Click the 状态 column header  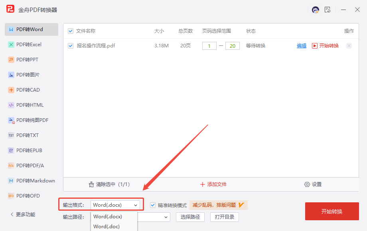coord(251,31)
